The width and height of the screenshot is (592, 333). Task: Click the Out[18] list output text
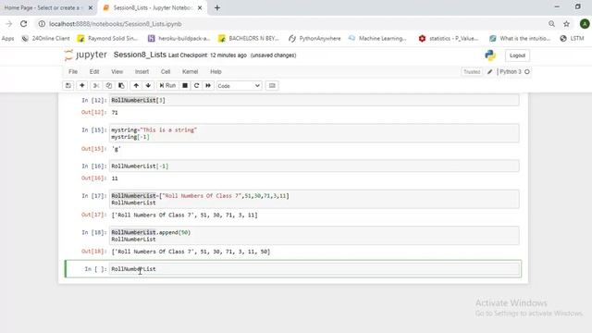pos(191,252)
